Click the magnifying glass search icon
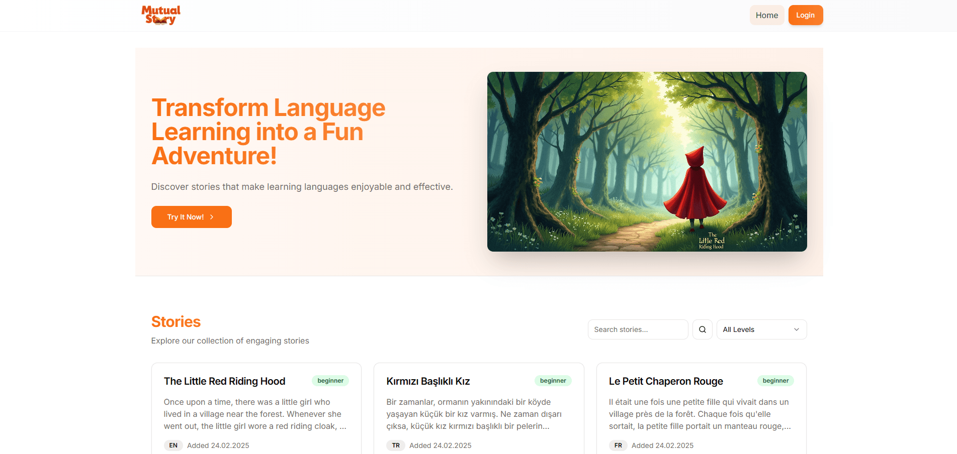 point(702,329)
